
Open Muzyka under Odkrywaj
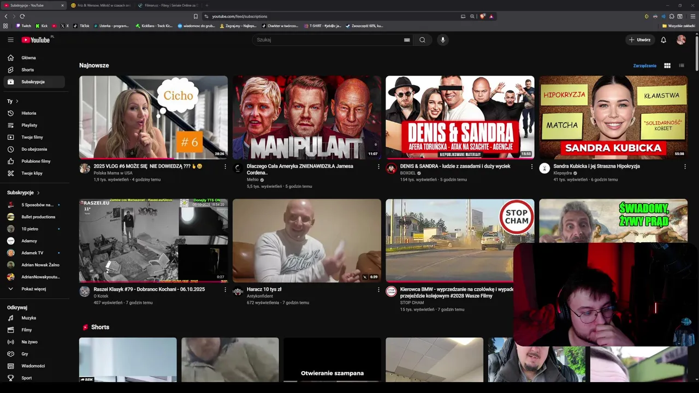[33, 318]
